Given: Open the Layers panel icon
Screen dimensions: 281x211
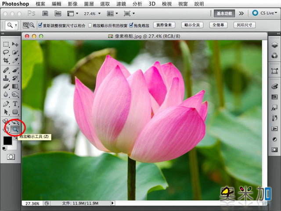Looking at the screenshot, I should [x=274, y=45].
